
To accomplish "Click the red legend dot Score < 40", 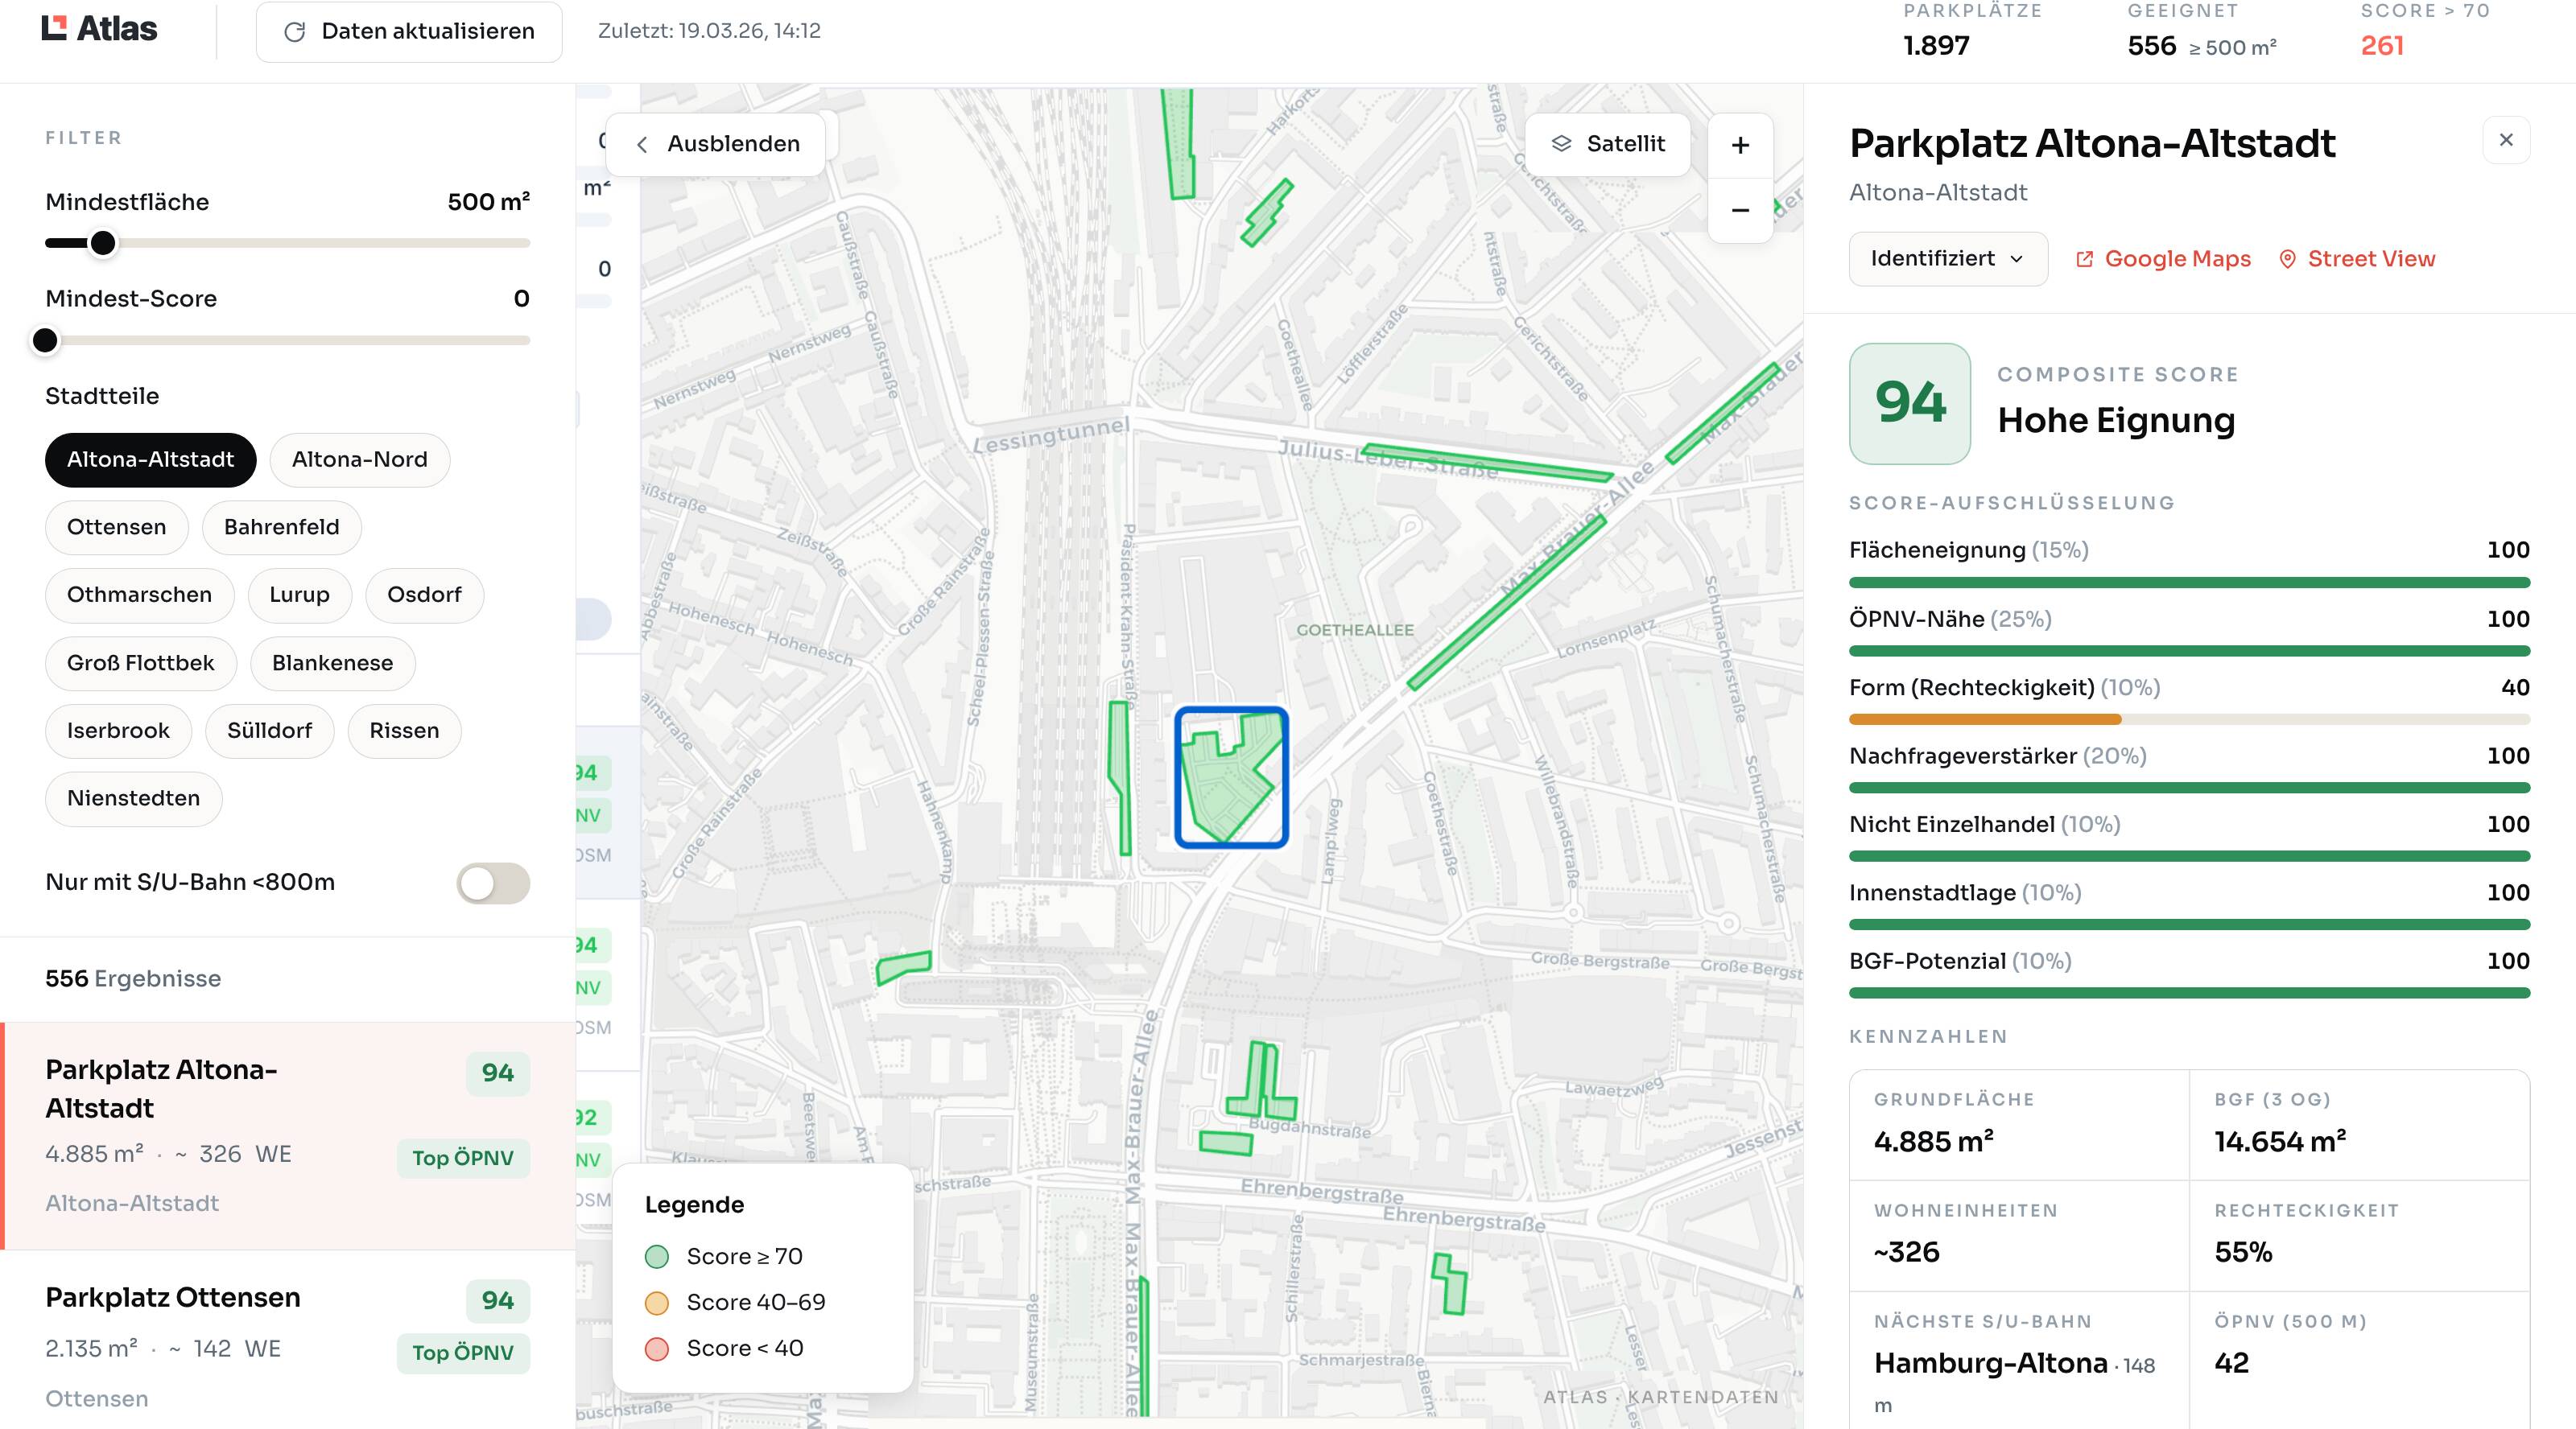I will point(657,1349).
